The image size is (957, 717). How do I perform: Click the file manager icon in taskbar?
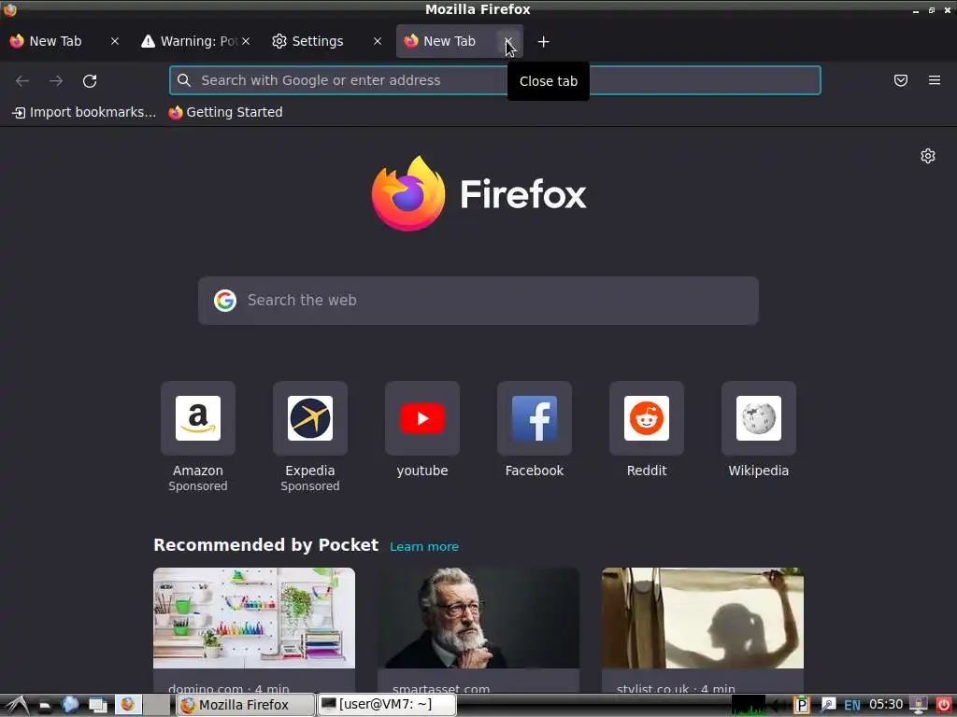point(45,706)
